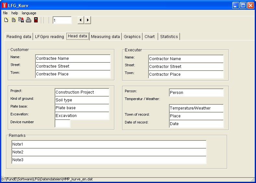Click the Kind of ground label
This screenshot has width=256, height=183.
tap(22, 98)
